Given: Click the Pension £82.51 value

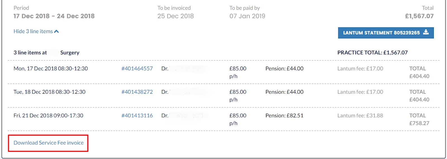Looking at the screenshot, I should coord(284,116).
